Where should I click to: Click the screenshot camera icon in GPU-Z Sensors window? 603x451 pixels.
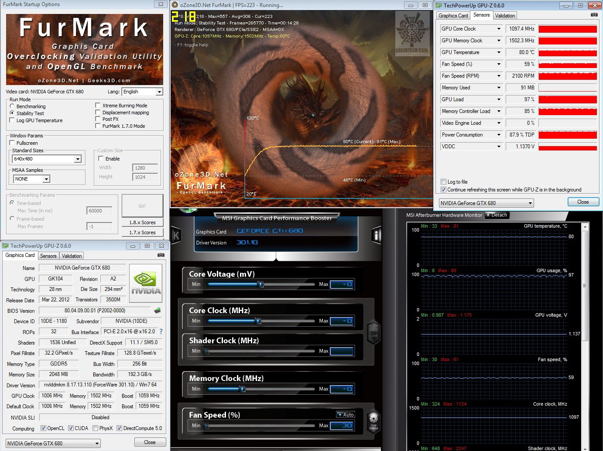point(594,15)
